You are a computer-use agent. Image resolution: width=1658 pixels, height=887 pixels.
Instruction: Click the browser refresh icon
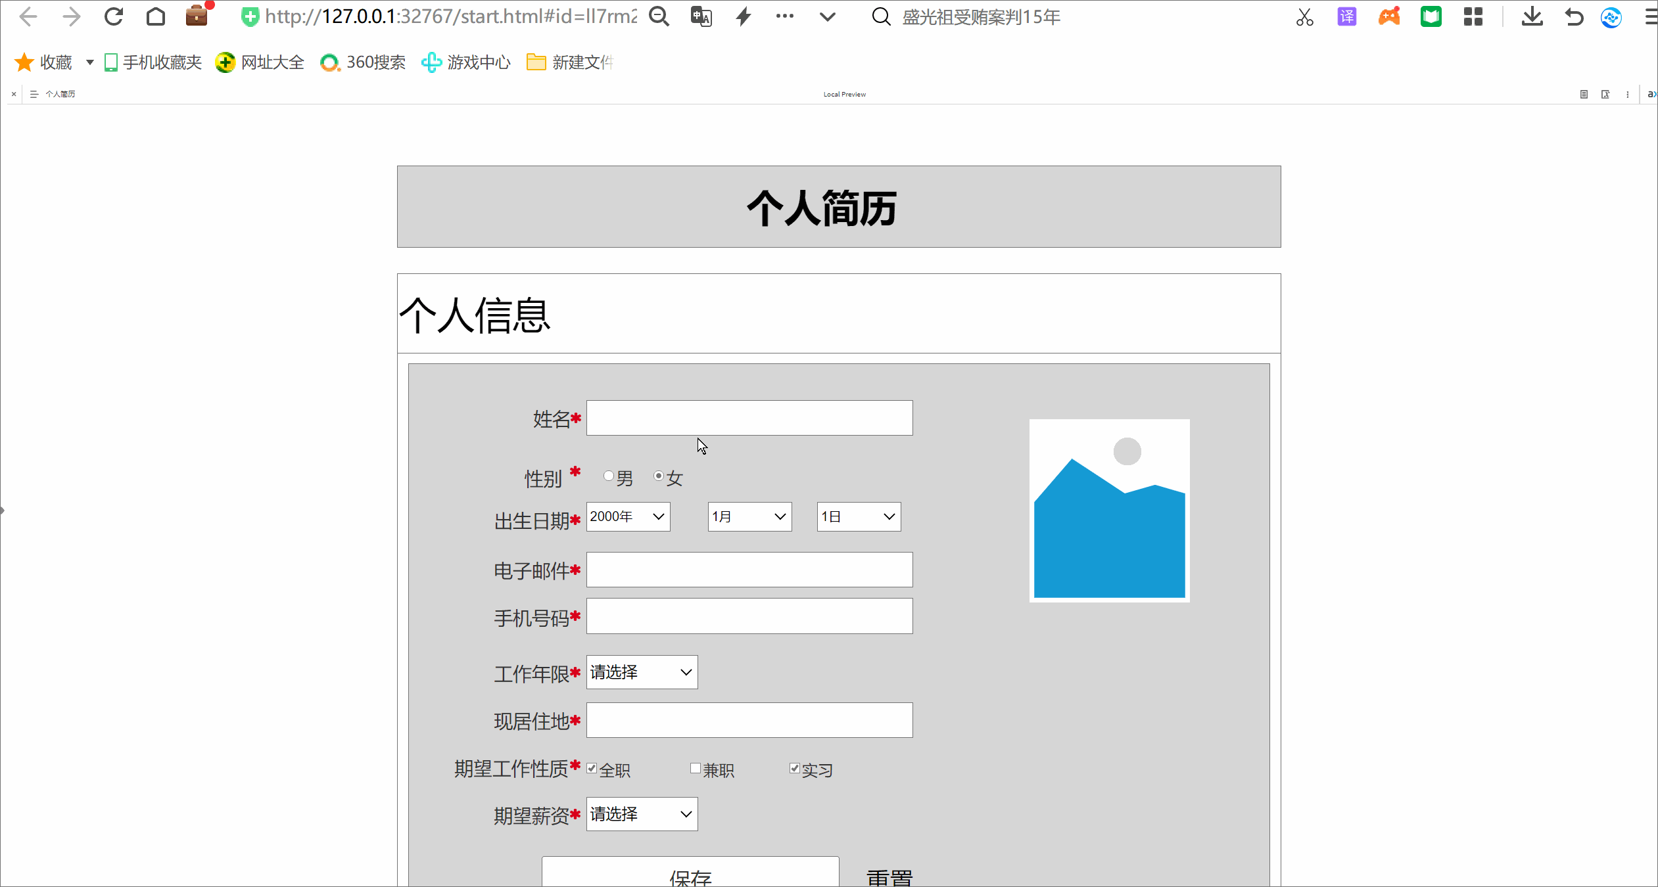pyautogui.click(x=114, y=16)
